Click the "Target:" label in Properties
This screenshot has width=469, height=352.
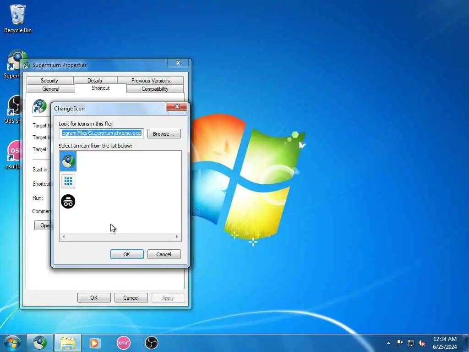pos(40,149)
